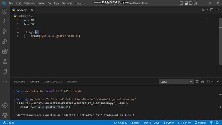
Task: Open the Accounts menu
Action: tap(5, 105)
